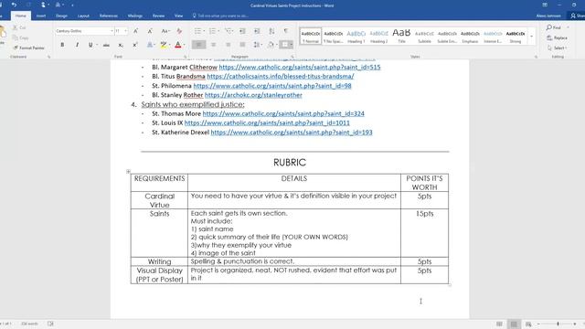This screenshot has height=329, width=585.
Task: Open the References tab
Action: tap(109, 16)
